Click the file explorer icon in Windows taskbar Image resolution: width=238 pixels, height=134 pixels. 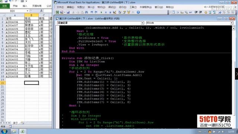tap(14, 131)
